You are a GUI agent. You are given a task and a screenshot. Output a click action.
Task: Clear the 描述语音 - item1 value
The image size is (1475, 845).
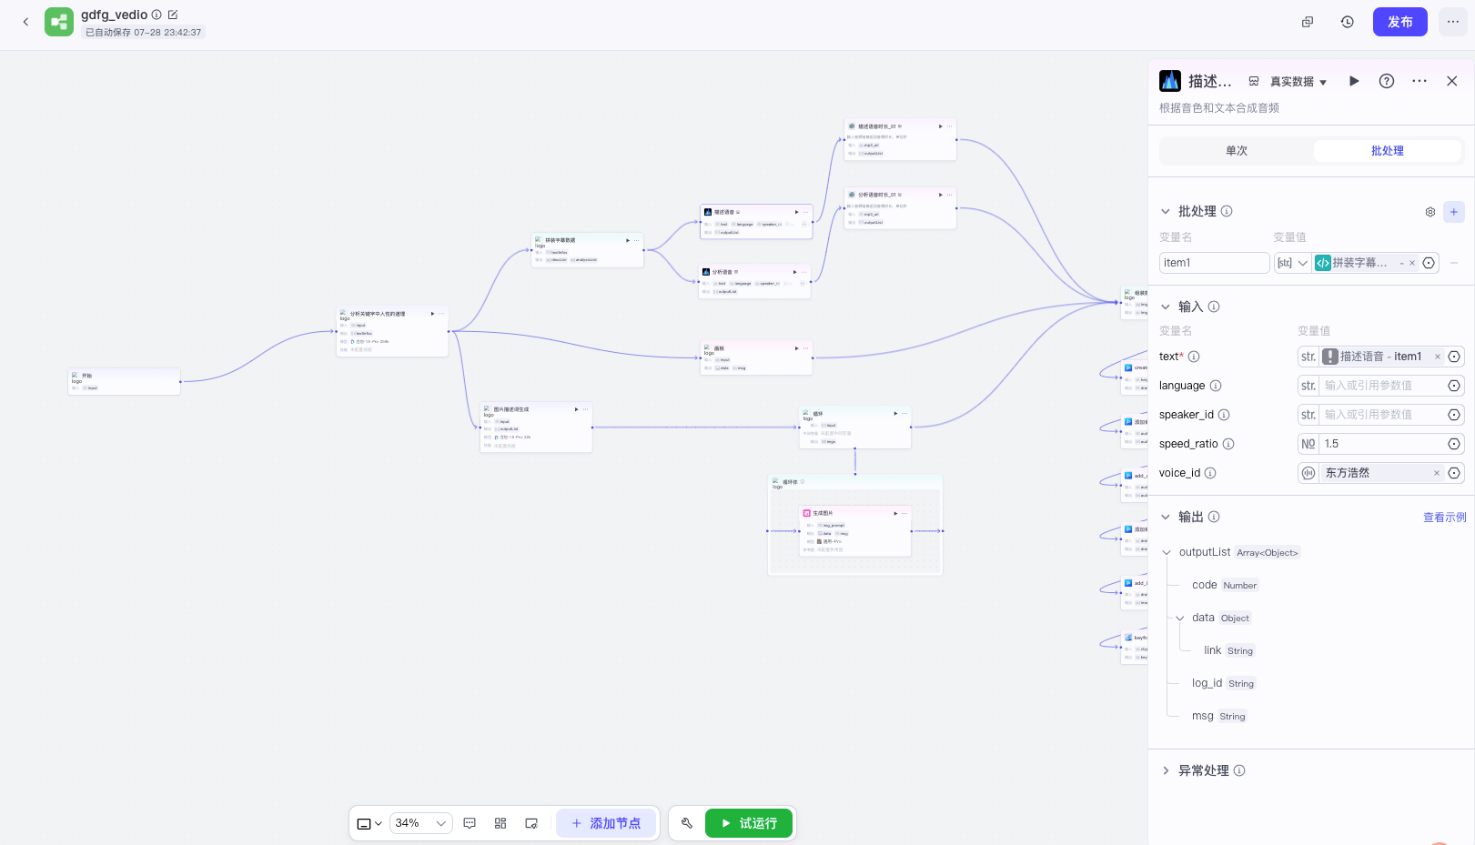pyautogui.click(x=1438, y=357)
